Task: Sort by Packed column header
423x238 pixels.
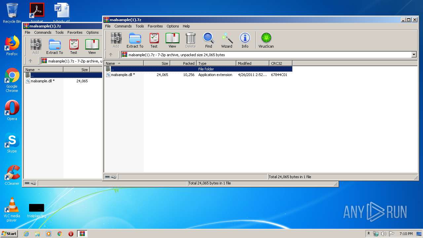Action: tap(183, 63)
